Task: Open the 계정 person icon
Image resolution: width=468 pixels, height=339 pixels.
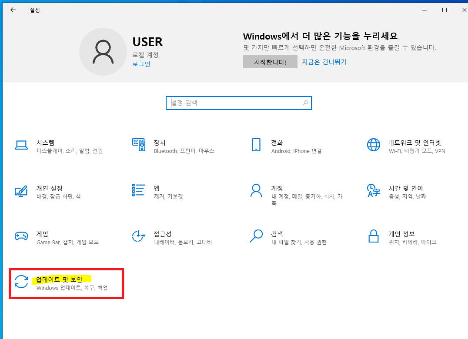Action: click(x=256, y=190)
